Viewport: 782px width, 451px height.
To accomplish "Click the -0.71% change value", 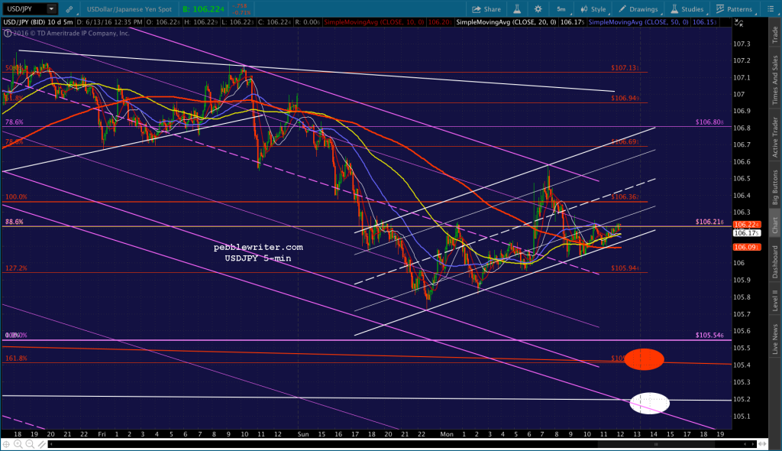I will (x=241, y=12).
